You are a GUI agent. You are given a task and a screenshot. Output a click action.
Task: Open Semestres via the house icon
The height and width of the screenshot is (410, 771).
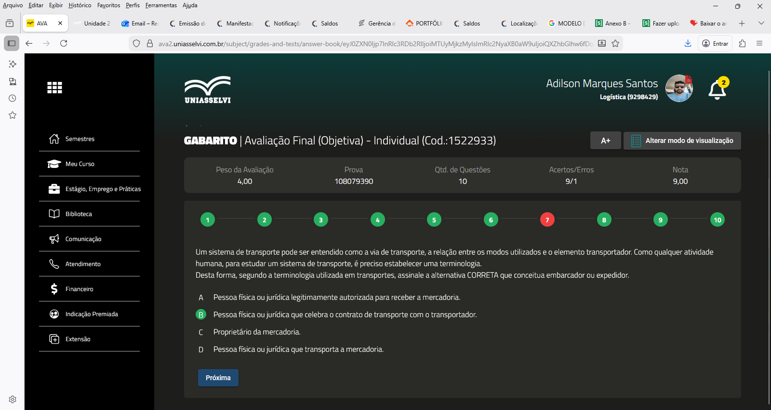point(54,139)
